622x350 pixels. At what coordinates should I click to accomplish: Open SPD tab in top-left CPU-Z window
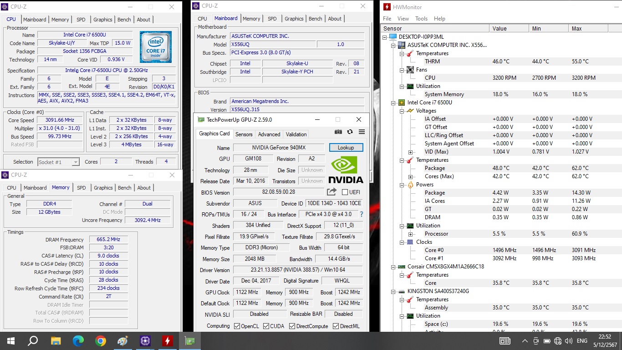[81, 20]
